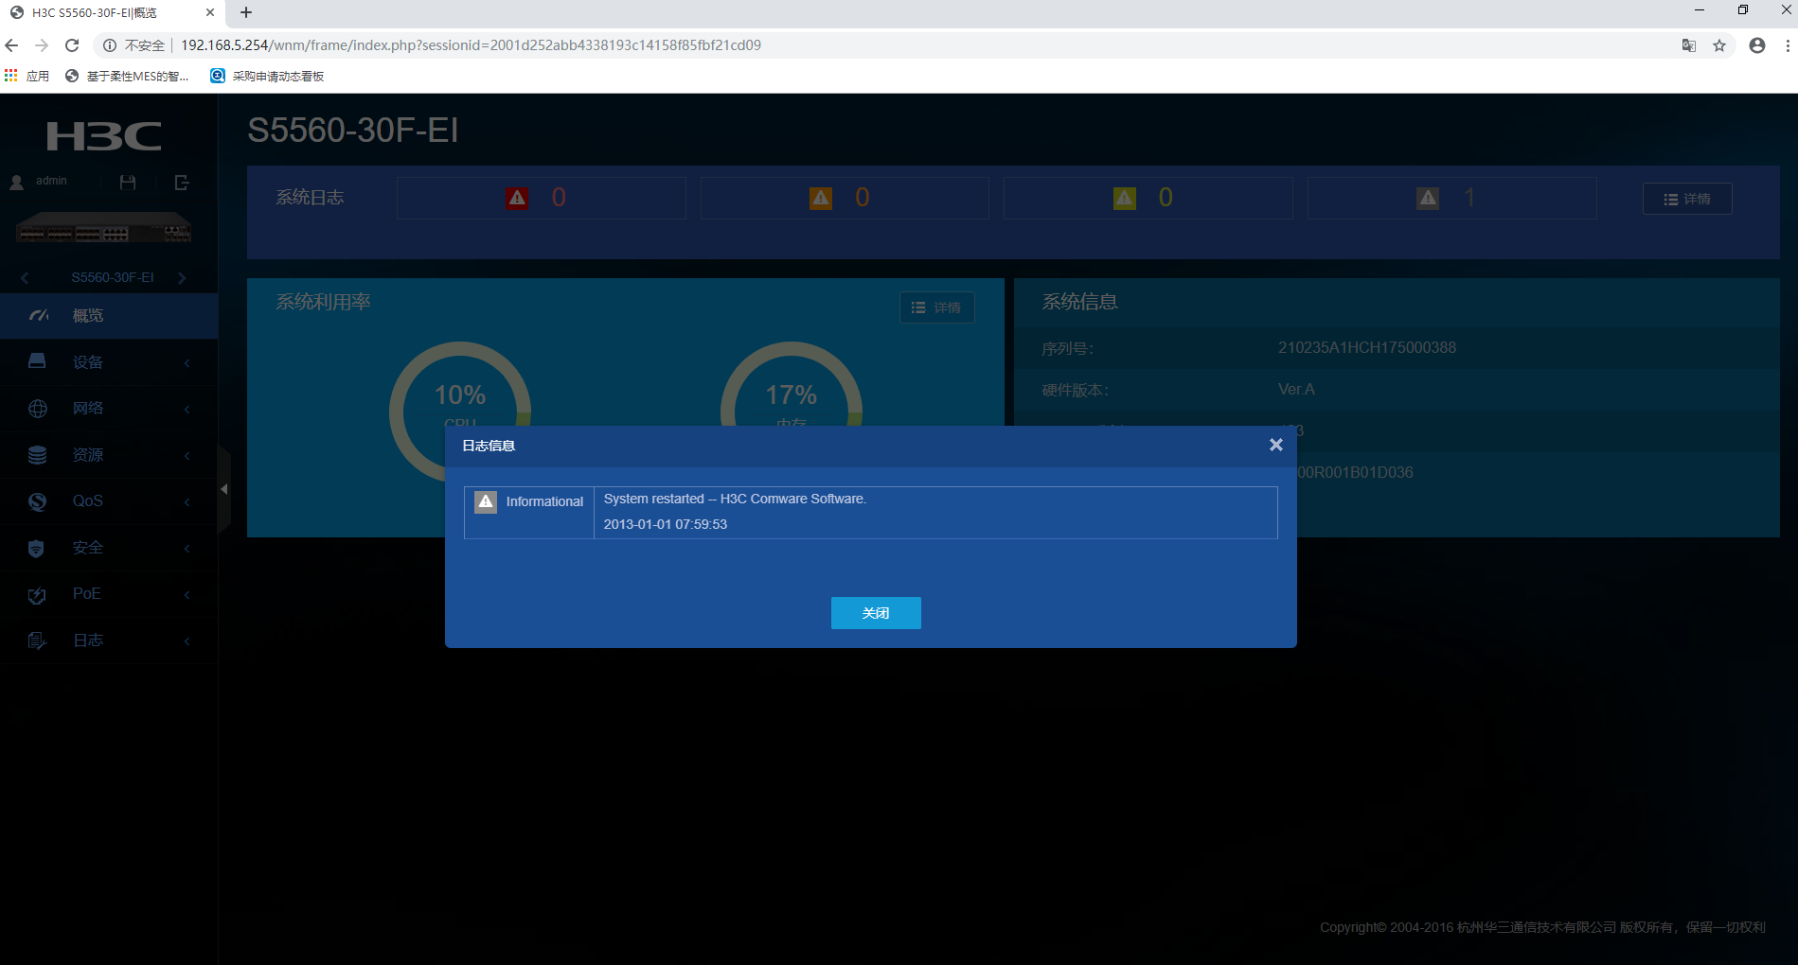Expand the PoE submenu arrow
The height and width of the screenshot is (965, 1798).
click(187, 594)
